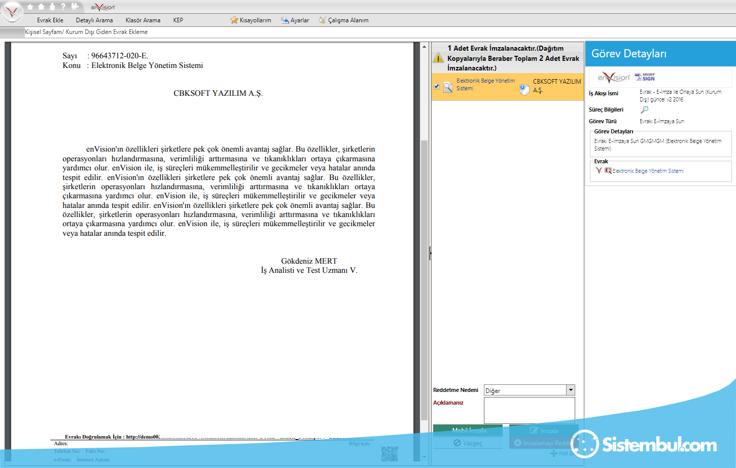Click the red V icon under Evrak
This screenshot has height=468, width=736.
(x=599, y=170)
